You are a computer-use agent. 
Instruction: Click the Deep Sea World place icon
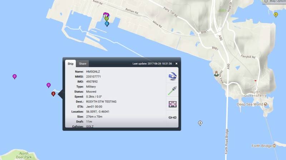(x=266, y=104)
